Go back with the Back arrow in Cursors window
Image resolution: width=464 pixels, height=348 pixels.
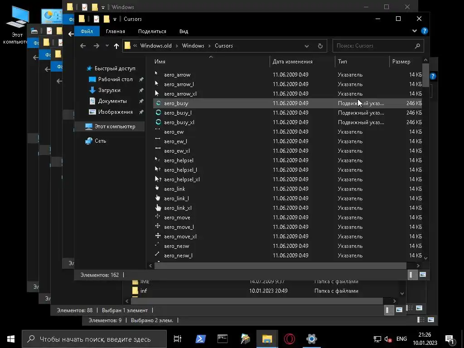83,46
